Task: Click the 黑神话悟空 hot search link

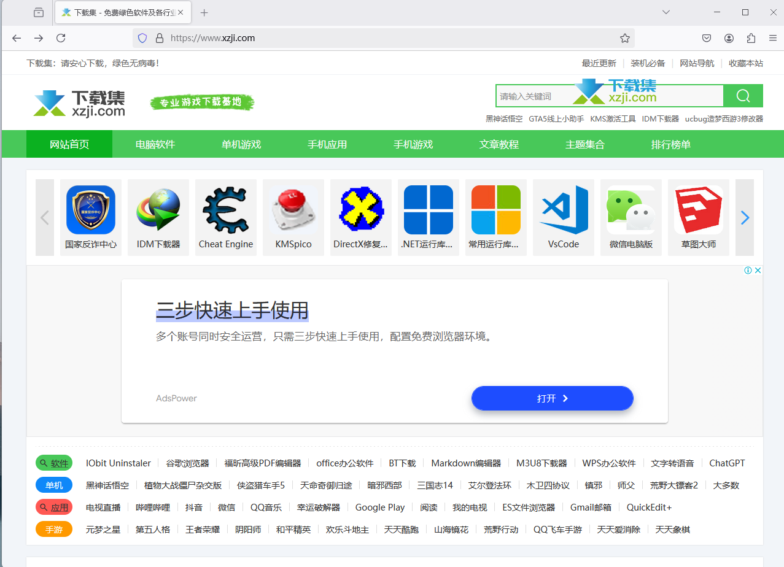Action: coord(504,119)
